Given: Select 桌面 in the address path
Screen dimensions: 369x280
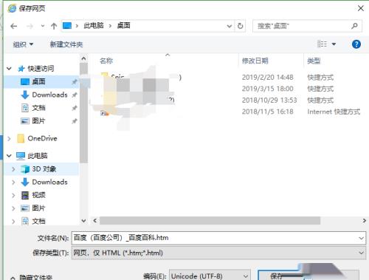Looking at the screenshot, I should pyautogui.click(x=123, y=25).
